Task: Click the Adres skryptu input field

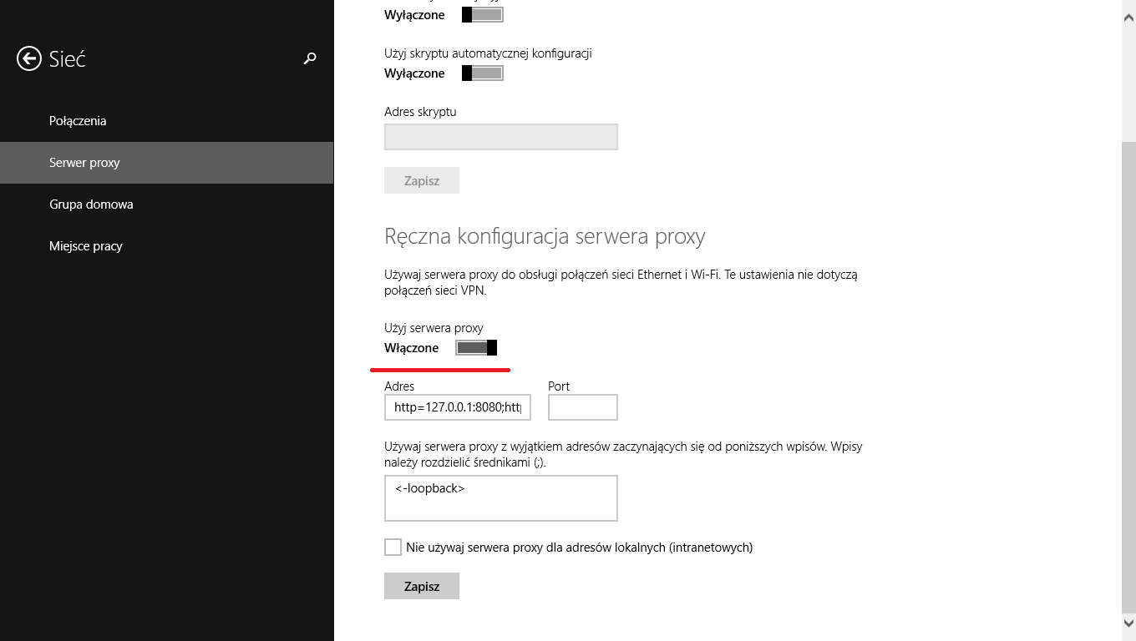Action: [501, 137]
